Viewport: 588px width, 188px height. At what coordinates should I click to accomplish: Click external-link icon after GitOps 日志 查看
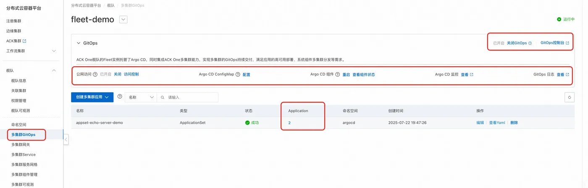[567, 74]
